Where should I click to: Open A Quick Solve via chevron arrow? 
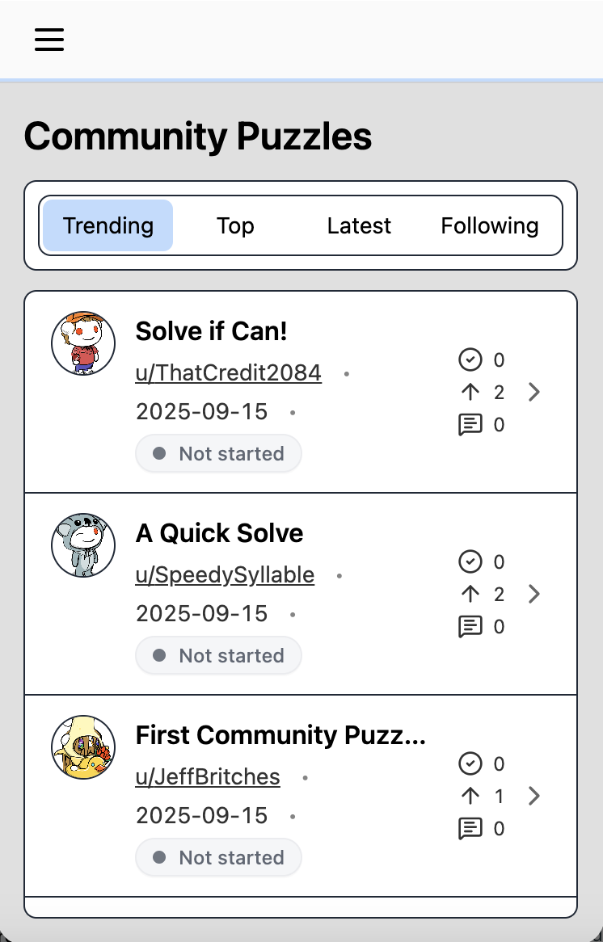click(533, 595)
